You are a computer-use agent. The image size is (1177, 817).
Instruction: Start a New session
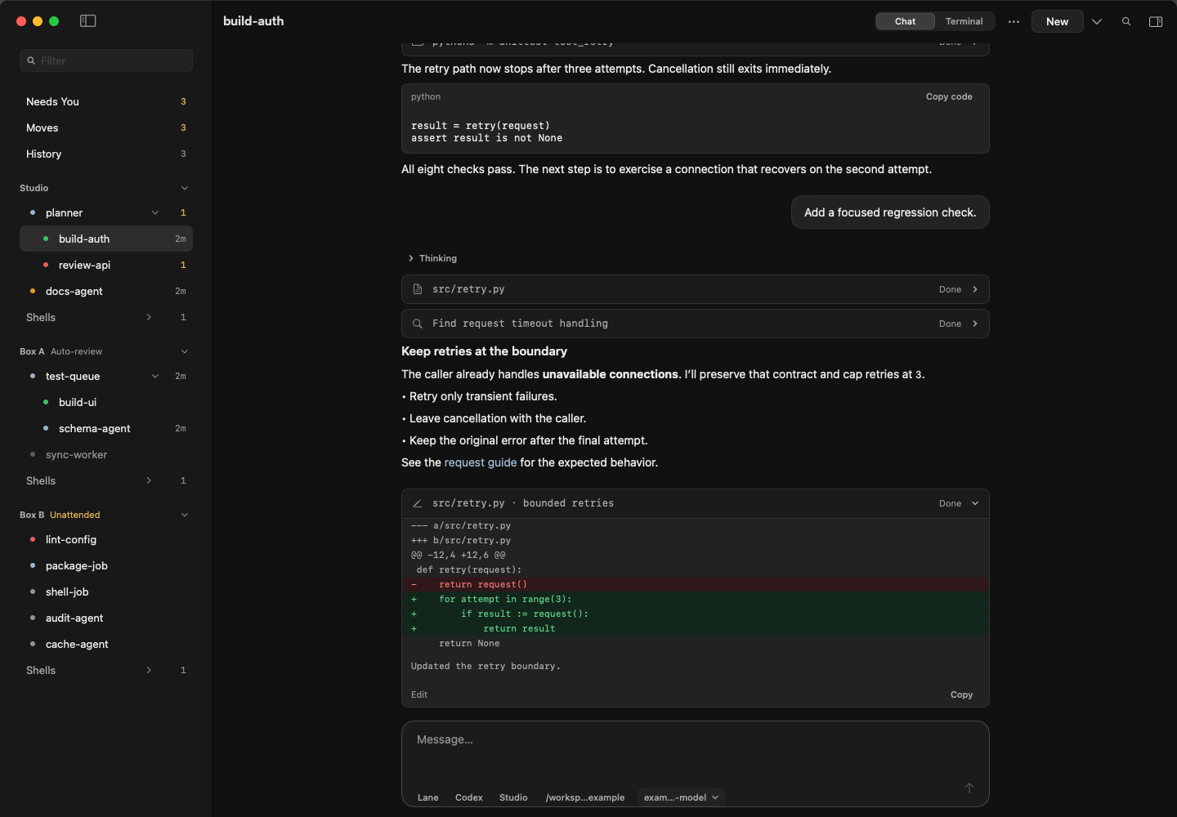click(x=1057, y=21)
